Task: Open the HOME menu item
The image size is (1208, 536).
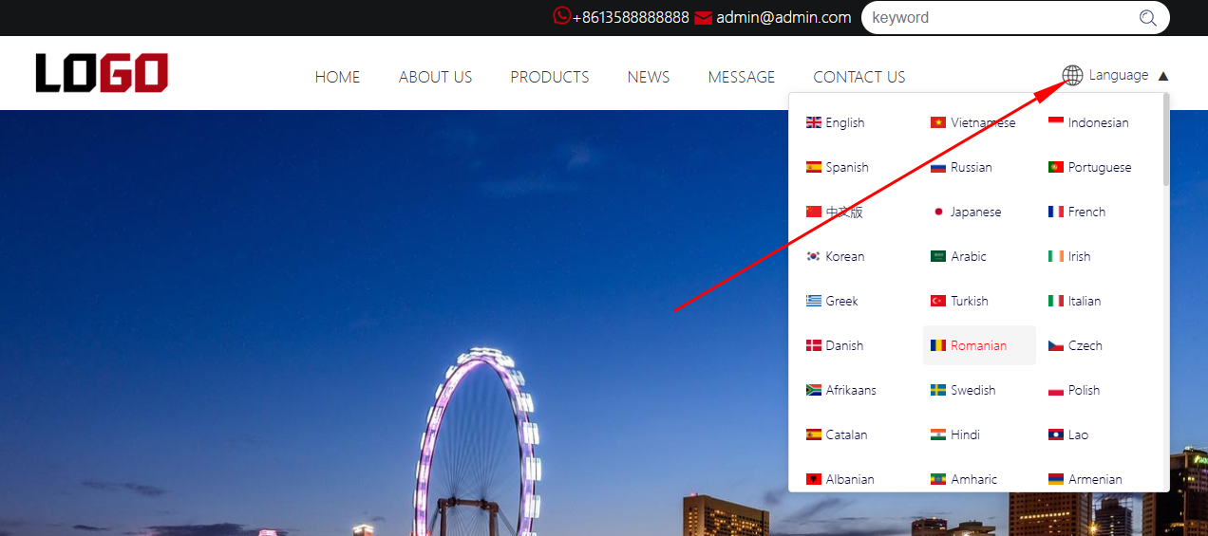Action: click(337, 77)
